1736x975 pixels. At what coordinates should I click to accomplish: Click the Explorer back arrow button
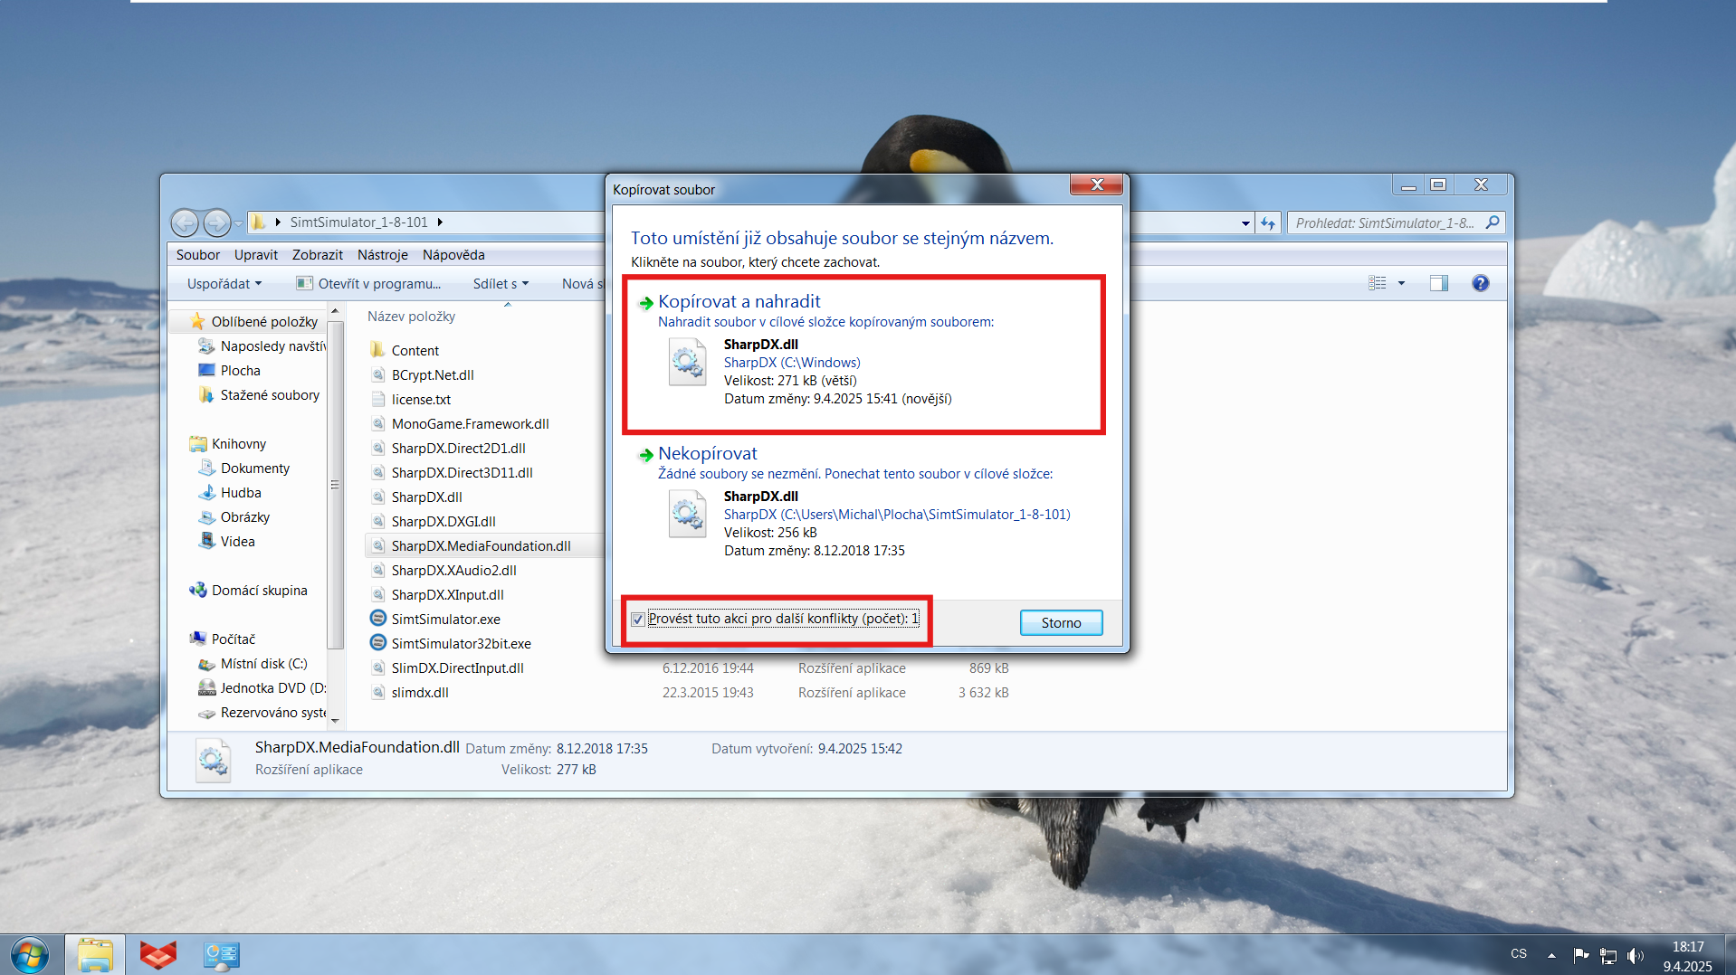(185, 222)
